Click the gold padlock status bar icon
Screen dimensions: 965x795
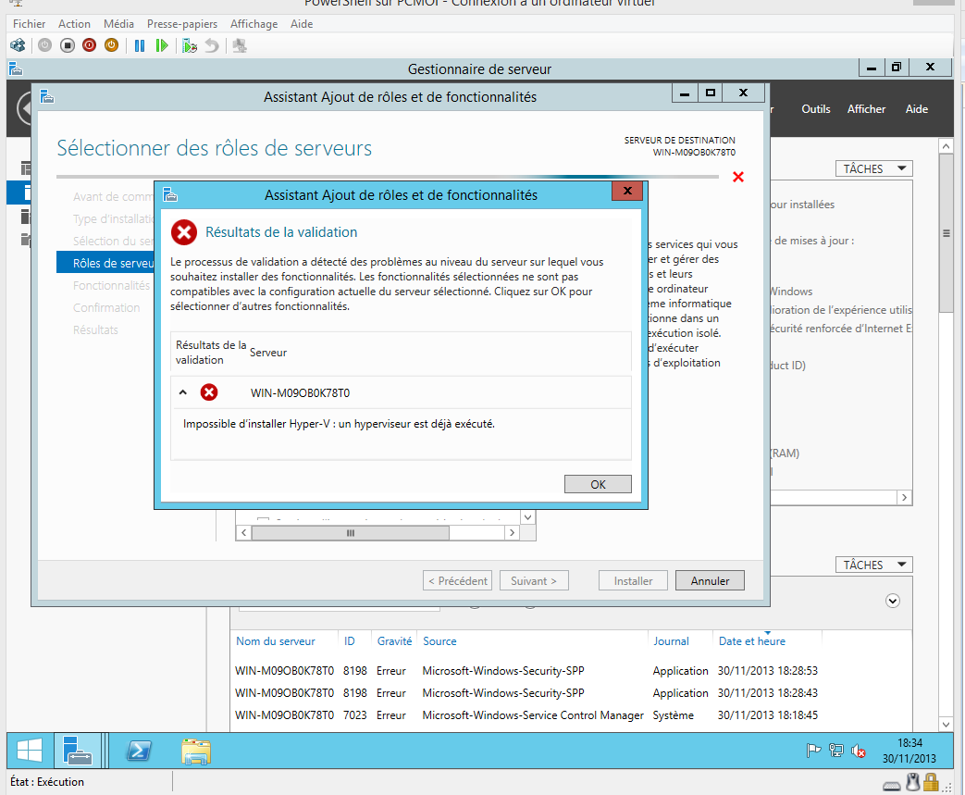pos(931,782)
